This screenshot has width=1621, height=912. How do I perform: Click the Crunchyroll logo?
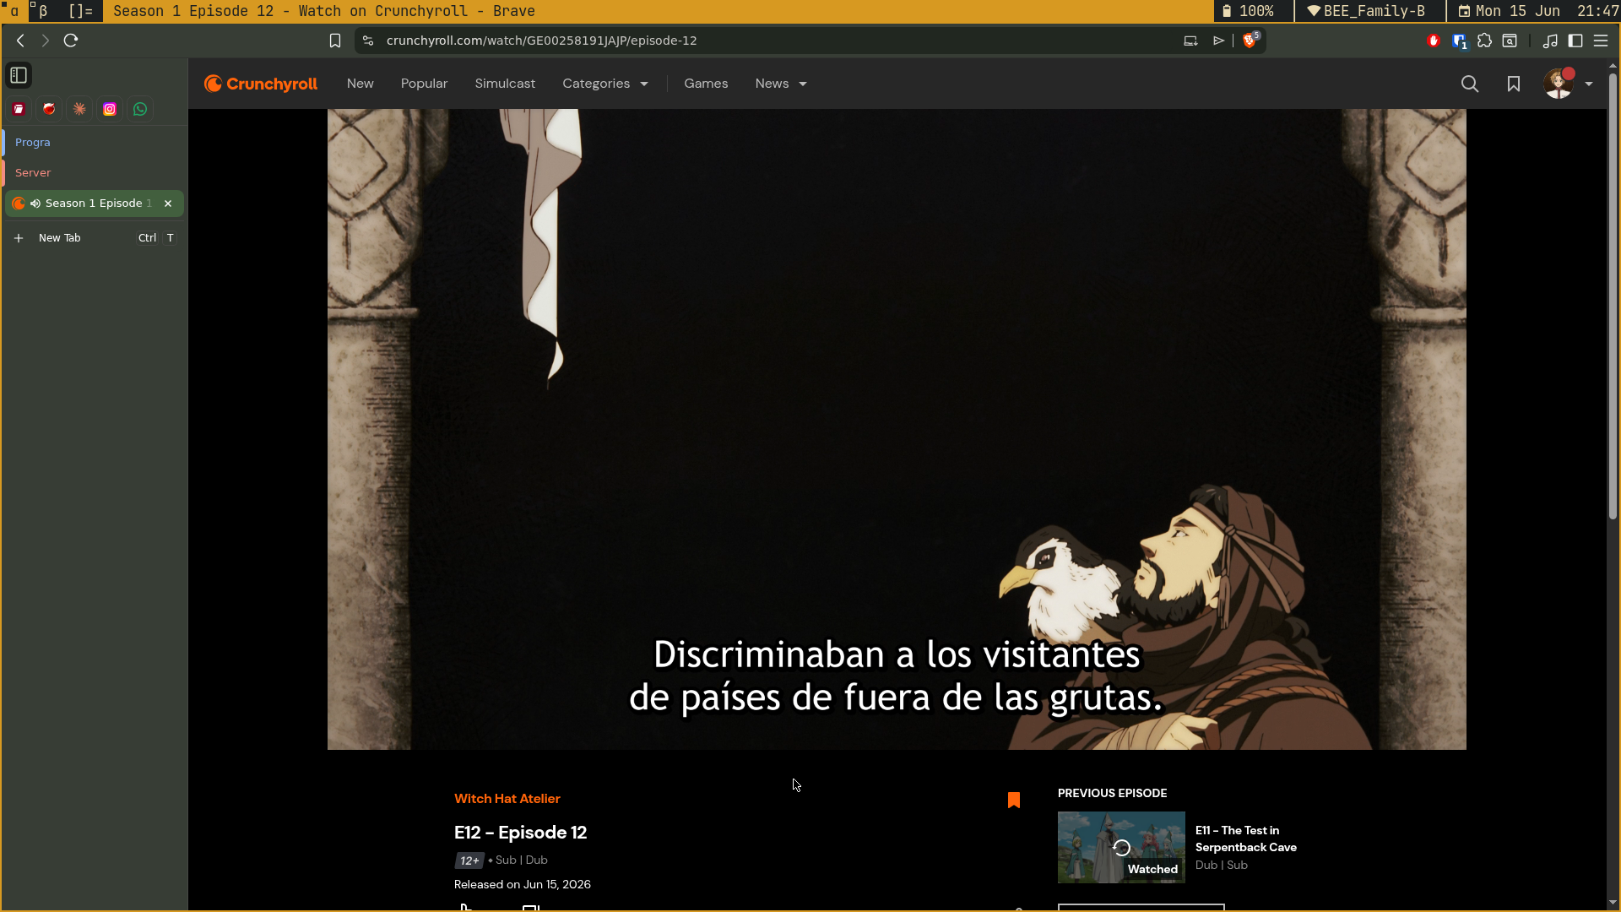[261, 84]
